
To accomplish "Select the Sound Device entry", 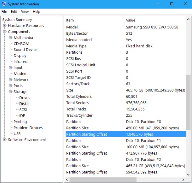I will tap(25, 50).
